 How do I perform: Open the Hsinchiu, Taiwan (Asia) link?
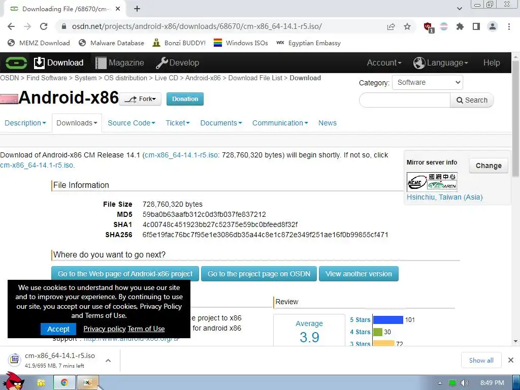coord(444,197)
